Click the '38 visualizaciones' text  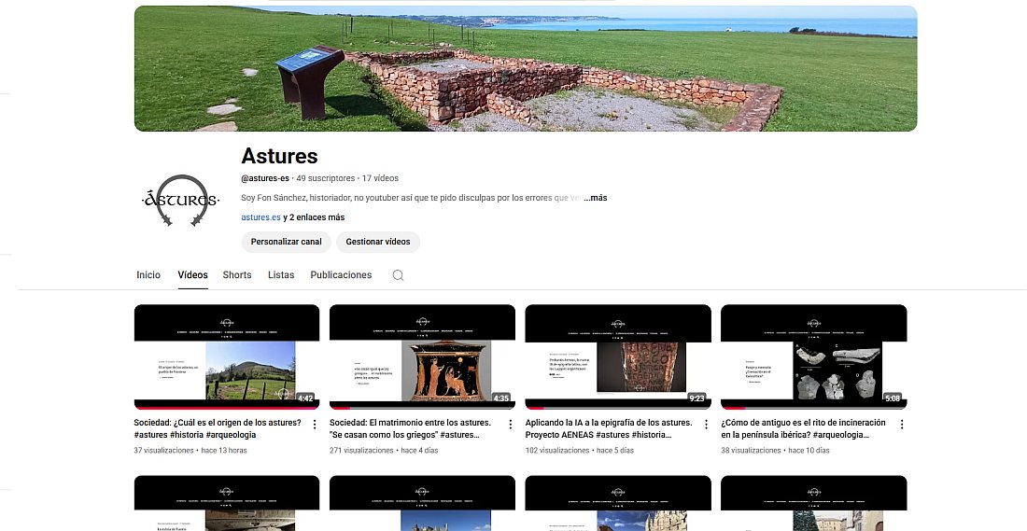click(x=752, y=451)
